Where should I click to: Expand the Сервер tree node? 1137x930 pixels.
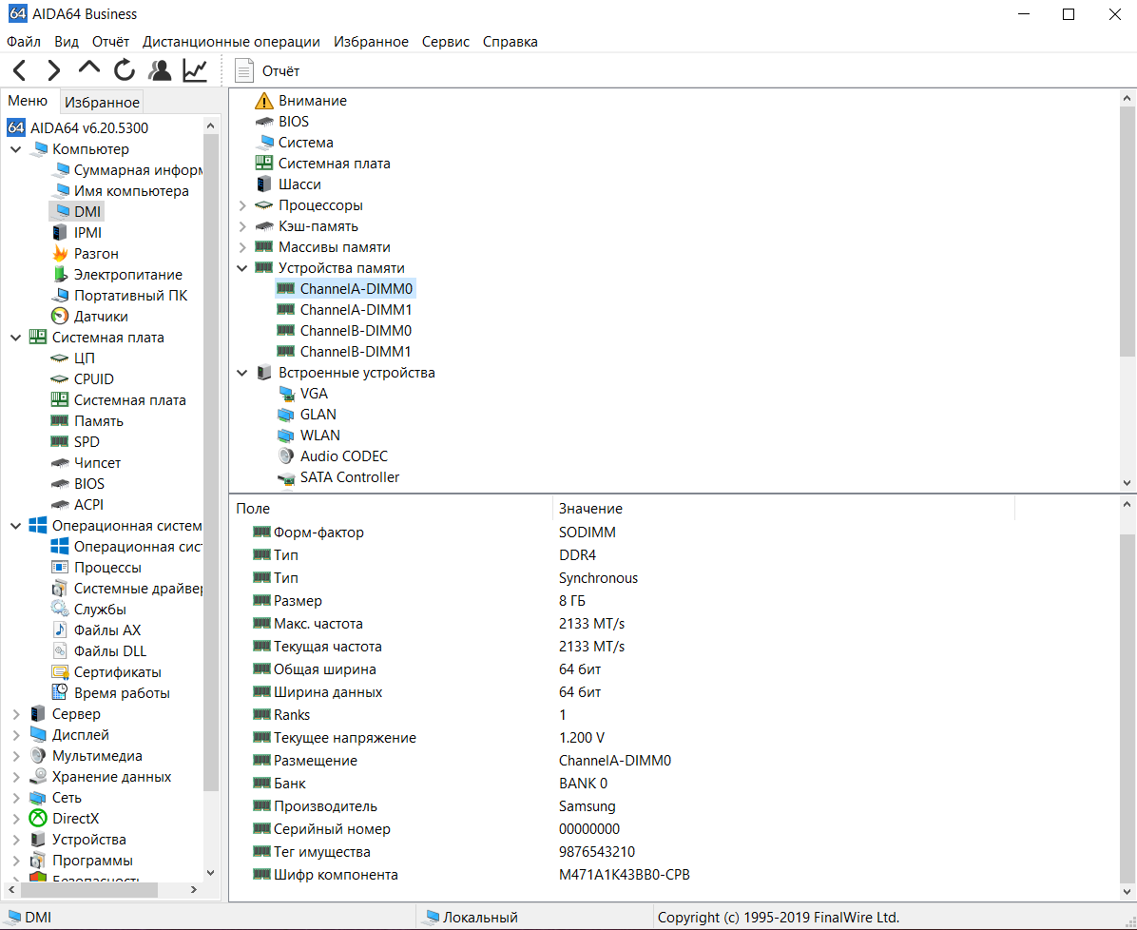click(x=16, y=714)
